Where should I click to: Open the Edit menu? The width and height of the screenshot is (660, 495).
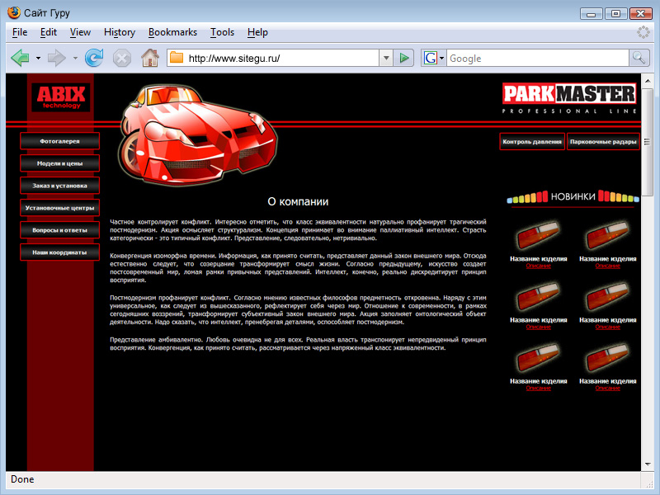click(49, 32)
